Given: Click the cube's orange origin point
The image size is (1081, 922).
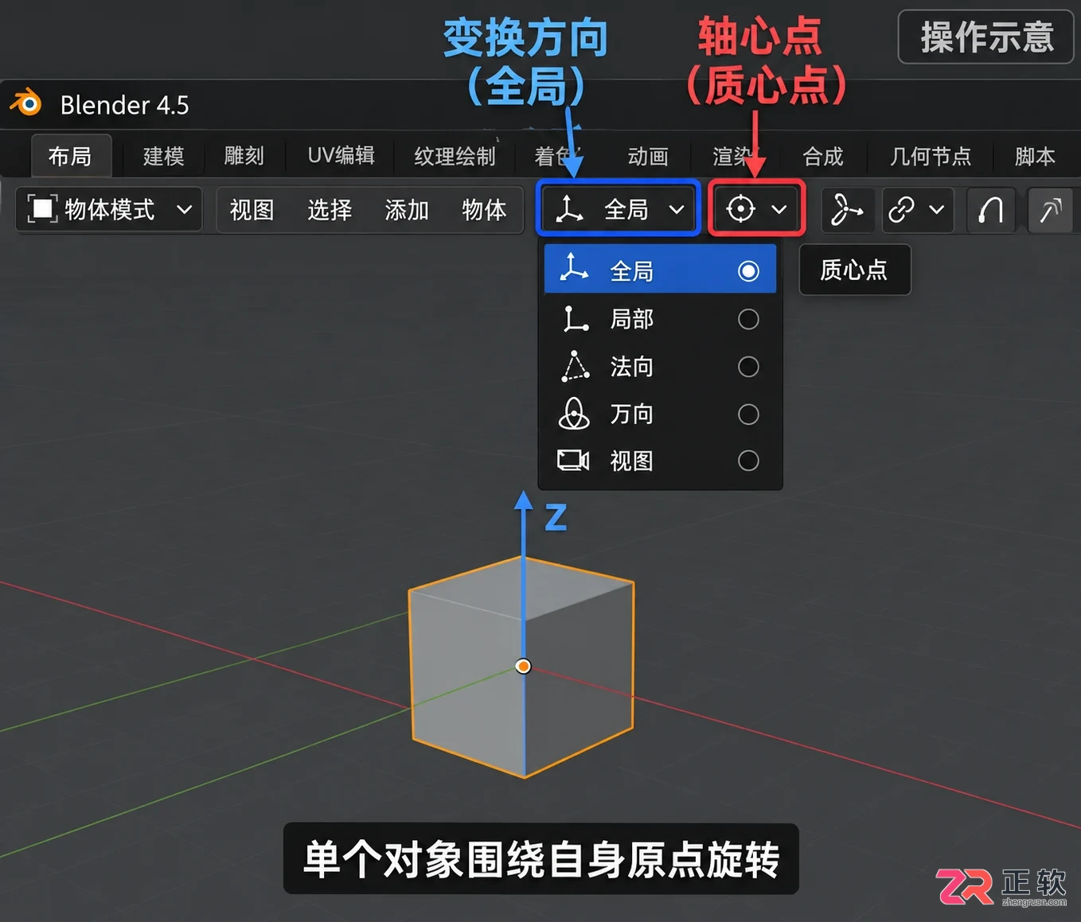Looking at the screenshot, I should [x=523, y=666].
